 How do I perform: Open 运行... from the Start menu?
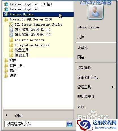tap(83, 106)
